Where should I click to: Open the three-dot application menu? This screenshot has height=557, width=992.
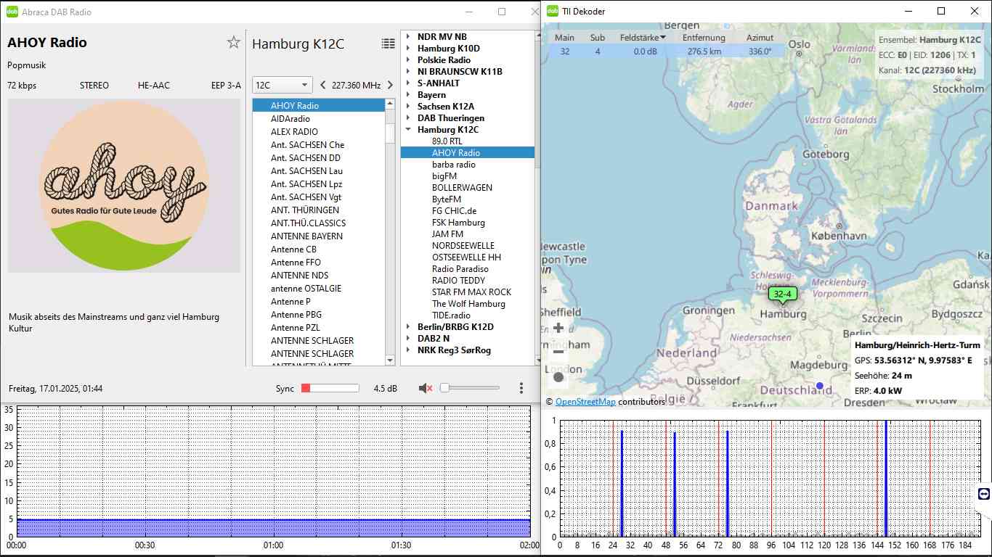pos(521,388)
